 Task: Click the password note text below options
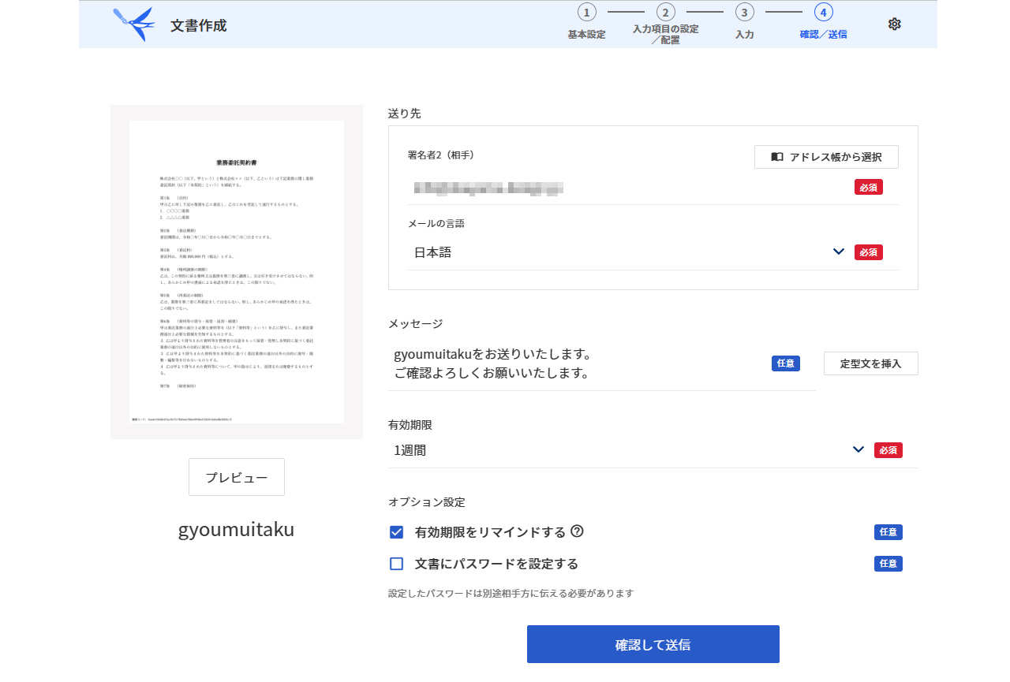[x=511, y=593]
